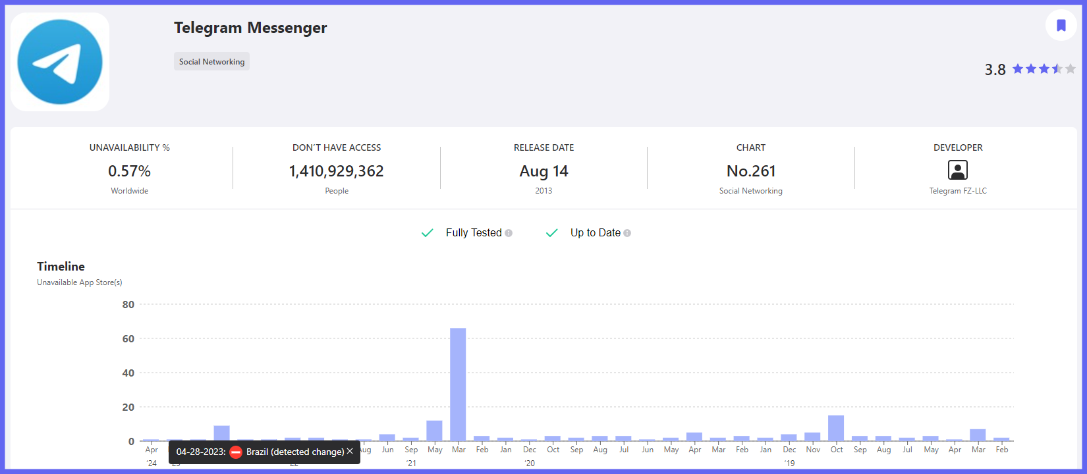
Task: Click the 0.57% unavailability value
Action: (129, 171)
